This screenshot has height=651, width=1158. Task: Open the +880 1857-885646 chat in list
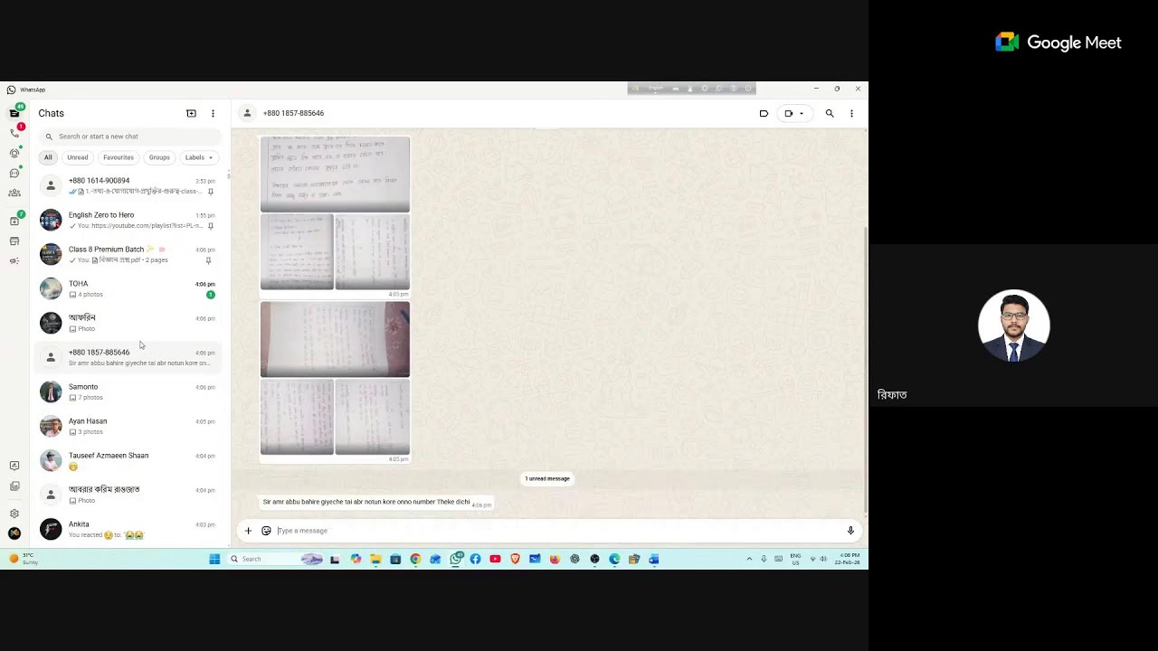(x=129, y=357)
